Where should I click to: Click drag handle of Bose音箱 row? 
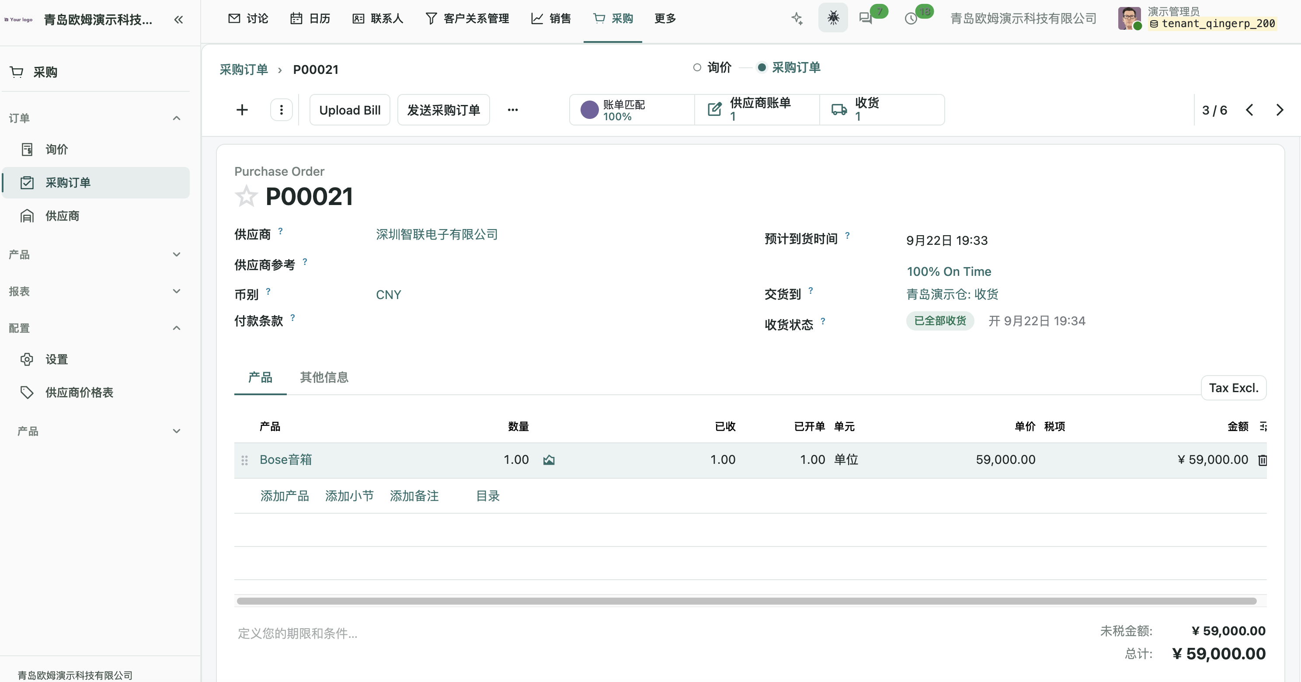[x=244, y=460]
